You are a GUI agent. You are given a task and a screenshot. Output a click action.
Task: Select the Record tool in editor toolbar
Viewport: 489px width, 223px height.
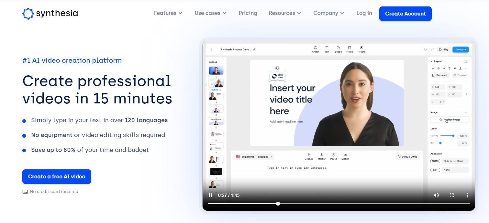[x=361, y=49]
